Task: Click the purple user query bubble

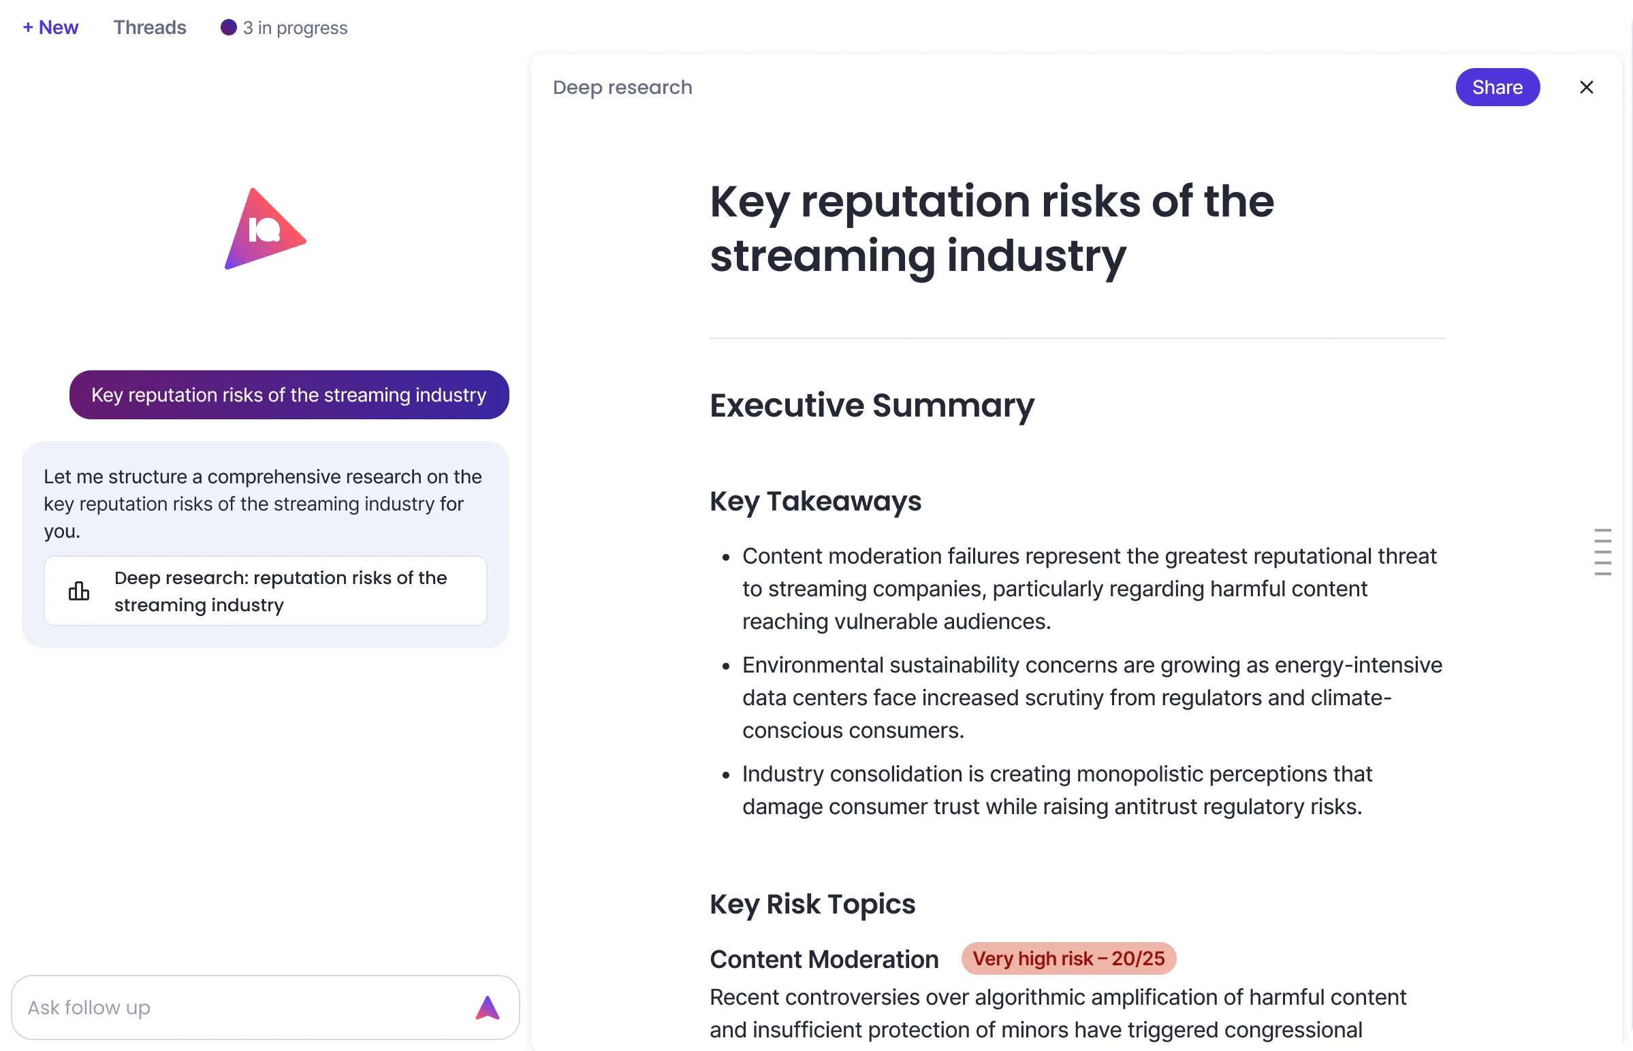Action: click(289, 395)
